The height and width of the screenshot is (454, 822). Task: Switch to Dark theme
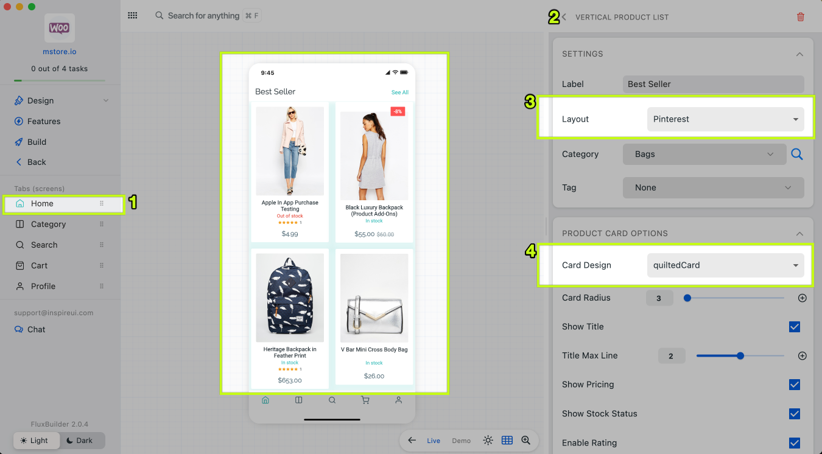(82, 441)
